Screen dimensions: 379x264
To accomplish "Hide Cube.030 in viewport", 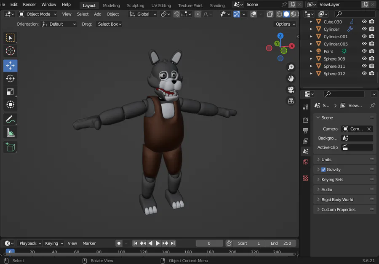I will click(364, 21).
